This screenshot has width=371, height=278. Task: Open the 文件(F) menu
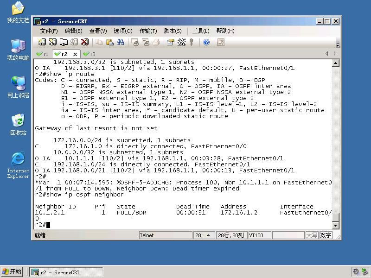(x=49, y=31)
